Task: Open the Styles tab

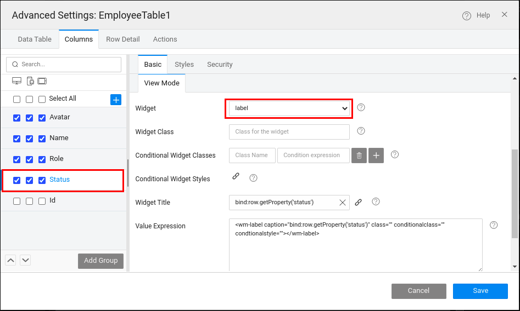Action: 184,65
